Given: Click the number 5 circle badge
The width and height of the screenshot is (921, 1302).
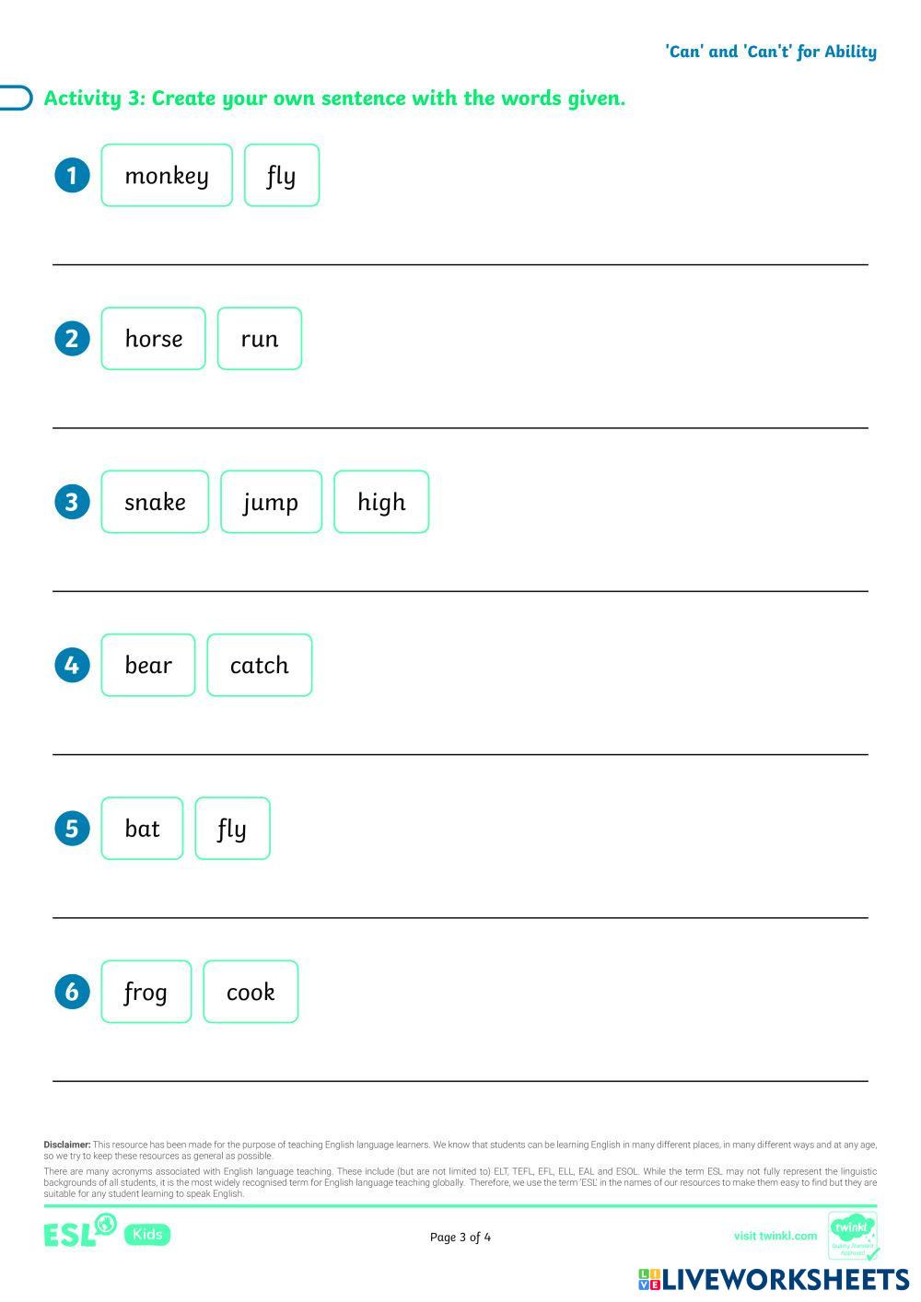Looking at the screenshot, I should (x=73, y=828).
